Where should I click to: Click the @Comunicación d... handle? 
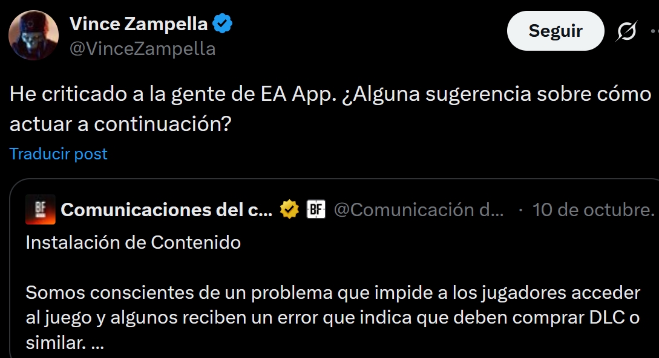[419, 209]
